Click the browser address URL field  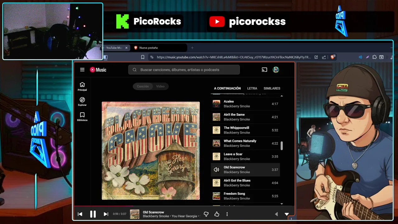pos(234,57)
